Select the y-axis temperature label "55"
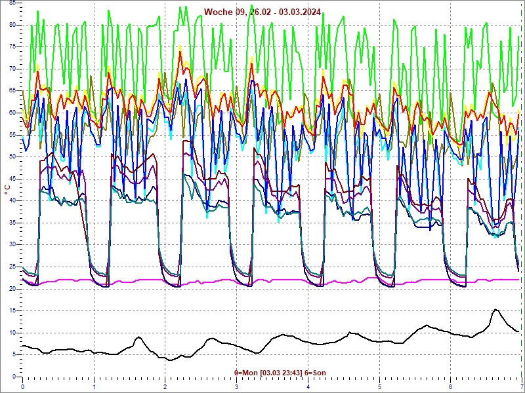This screenshot has height=393, width=525. tap(12, 135)
